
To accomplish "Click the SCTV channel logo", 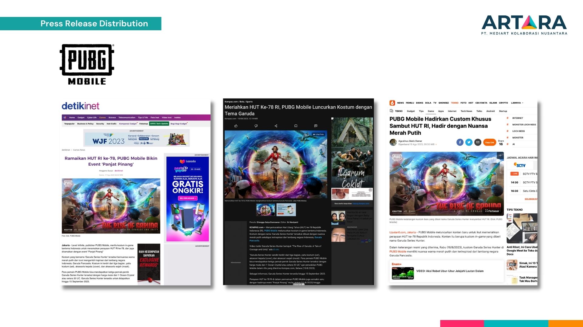I will (520, 165).
